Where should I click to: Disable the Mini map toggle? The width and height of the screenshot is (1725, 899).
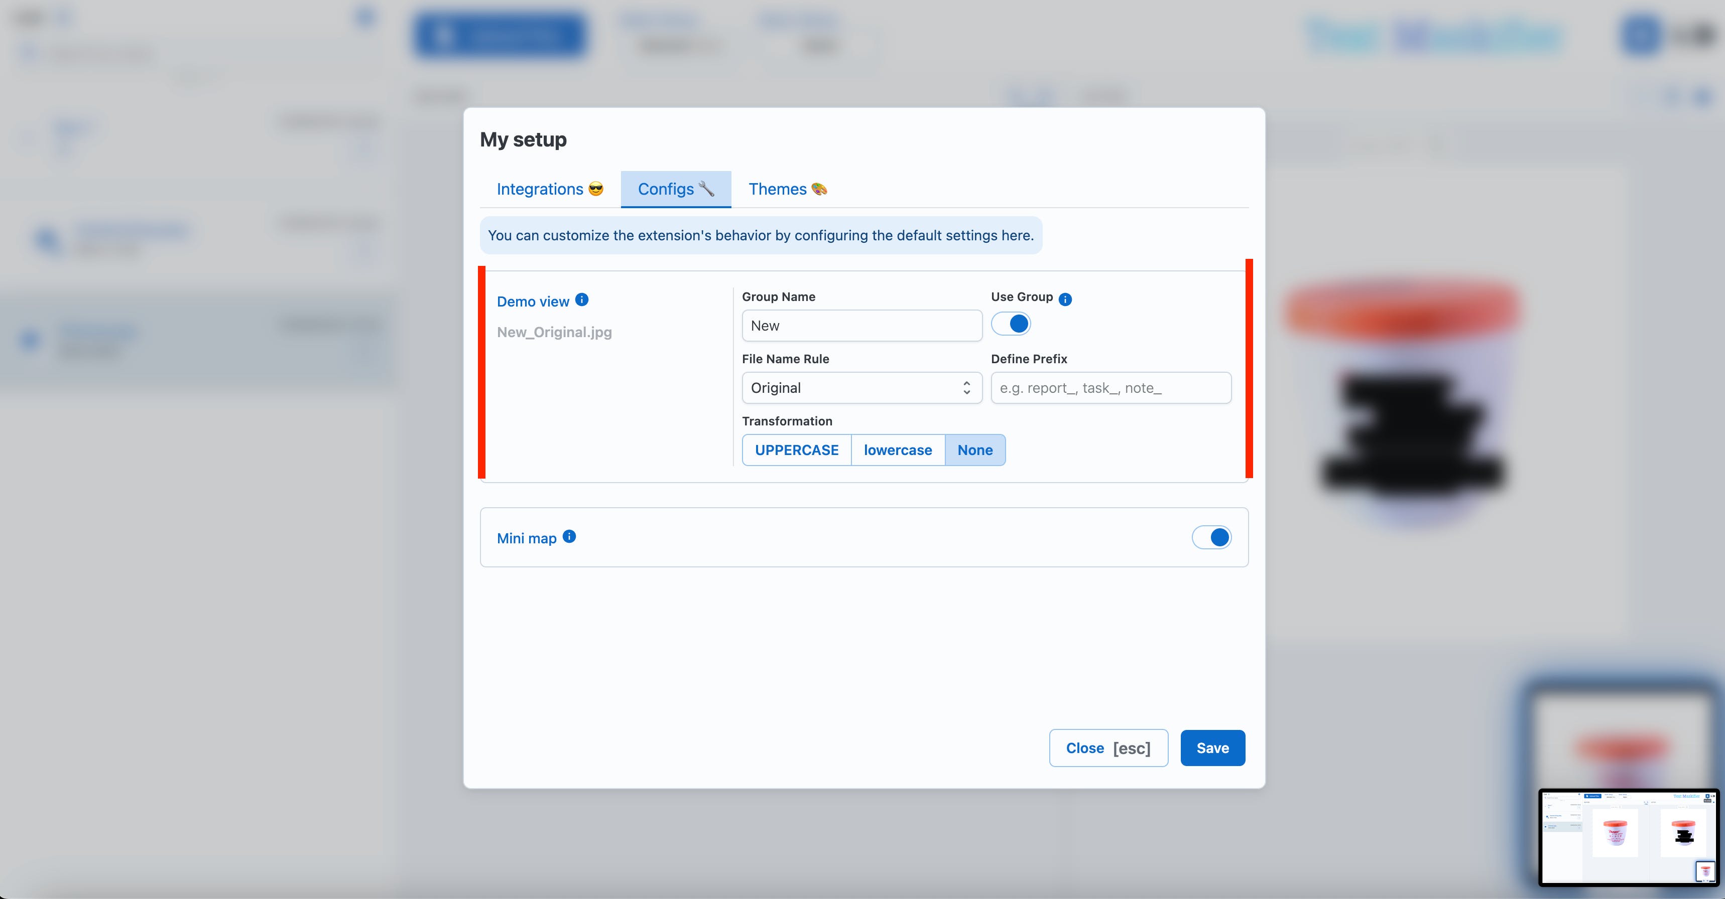tap(1211, 537)
